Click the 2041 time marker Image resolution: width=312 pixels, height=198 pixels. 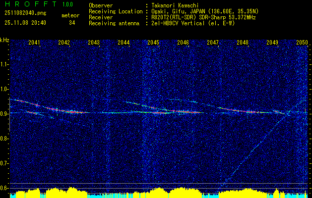click(x=34, y=43)
